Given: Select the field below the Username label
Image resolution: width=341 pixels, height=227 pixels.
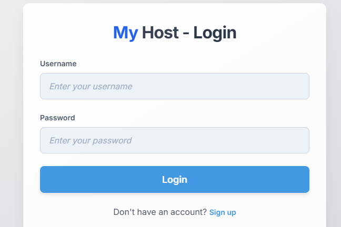Looking at the screenshot, I should [174, 86].
